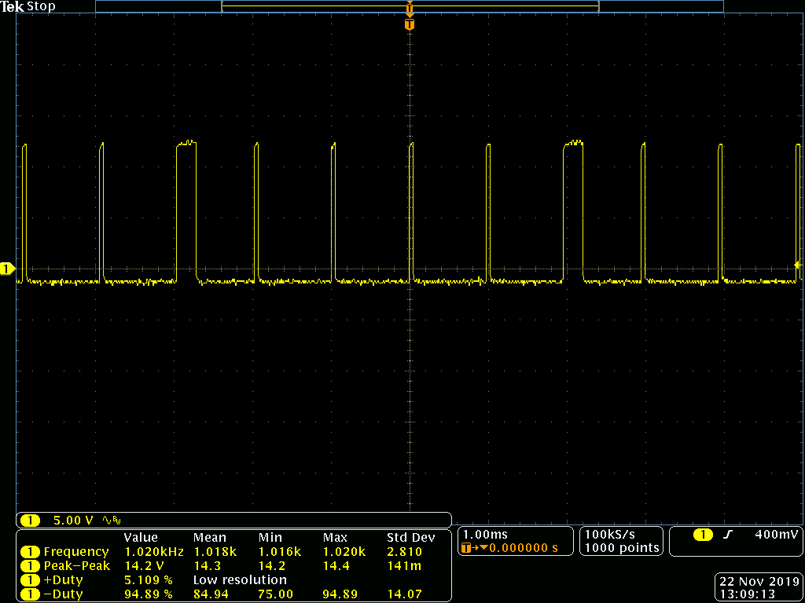This screenshot has width=805, height=603.
Task: Click the Frequency mean value 1.018k
Action: coord(215,552)
